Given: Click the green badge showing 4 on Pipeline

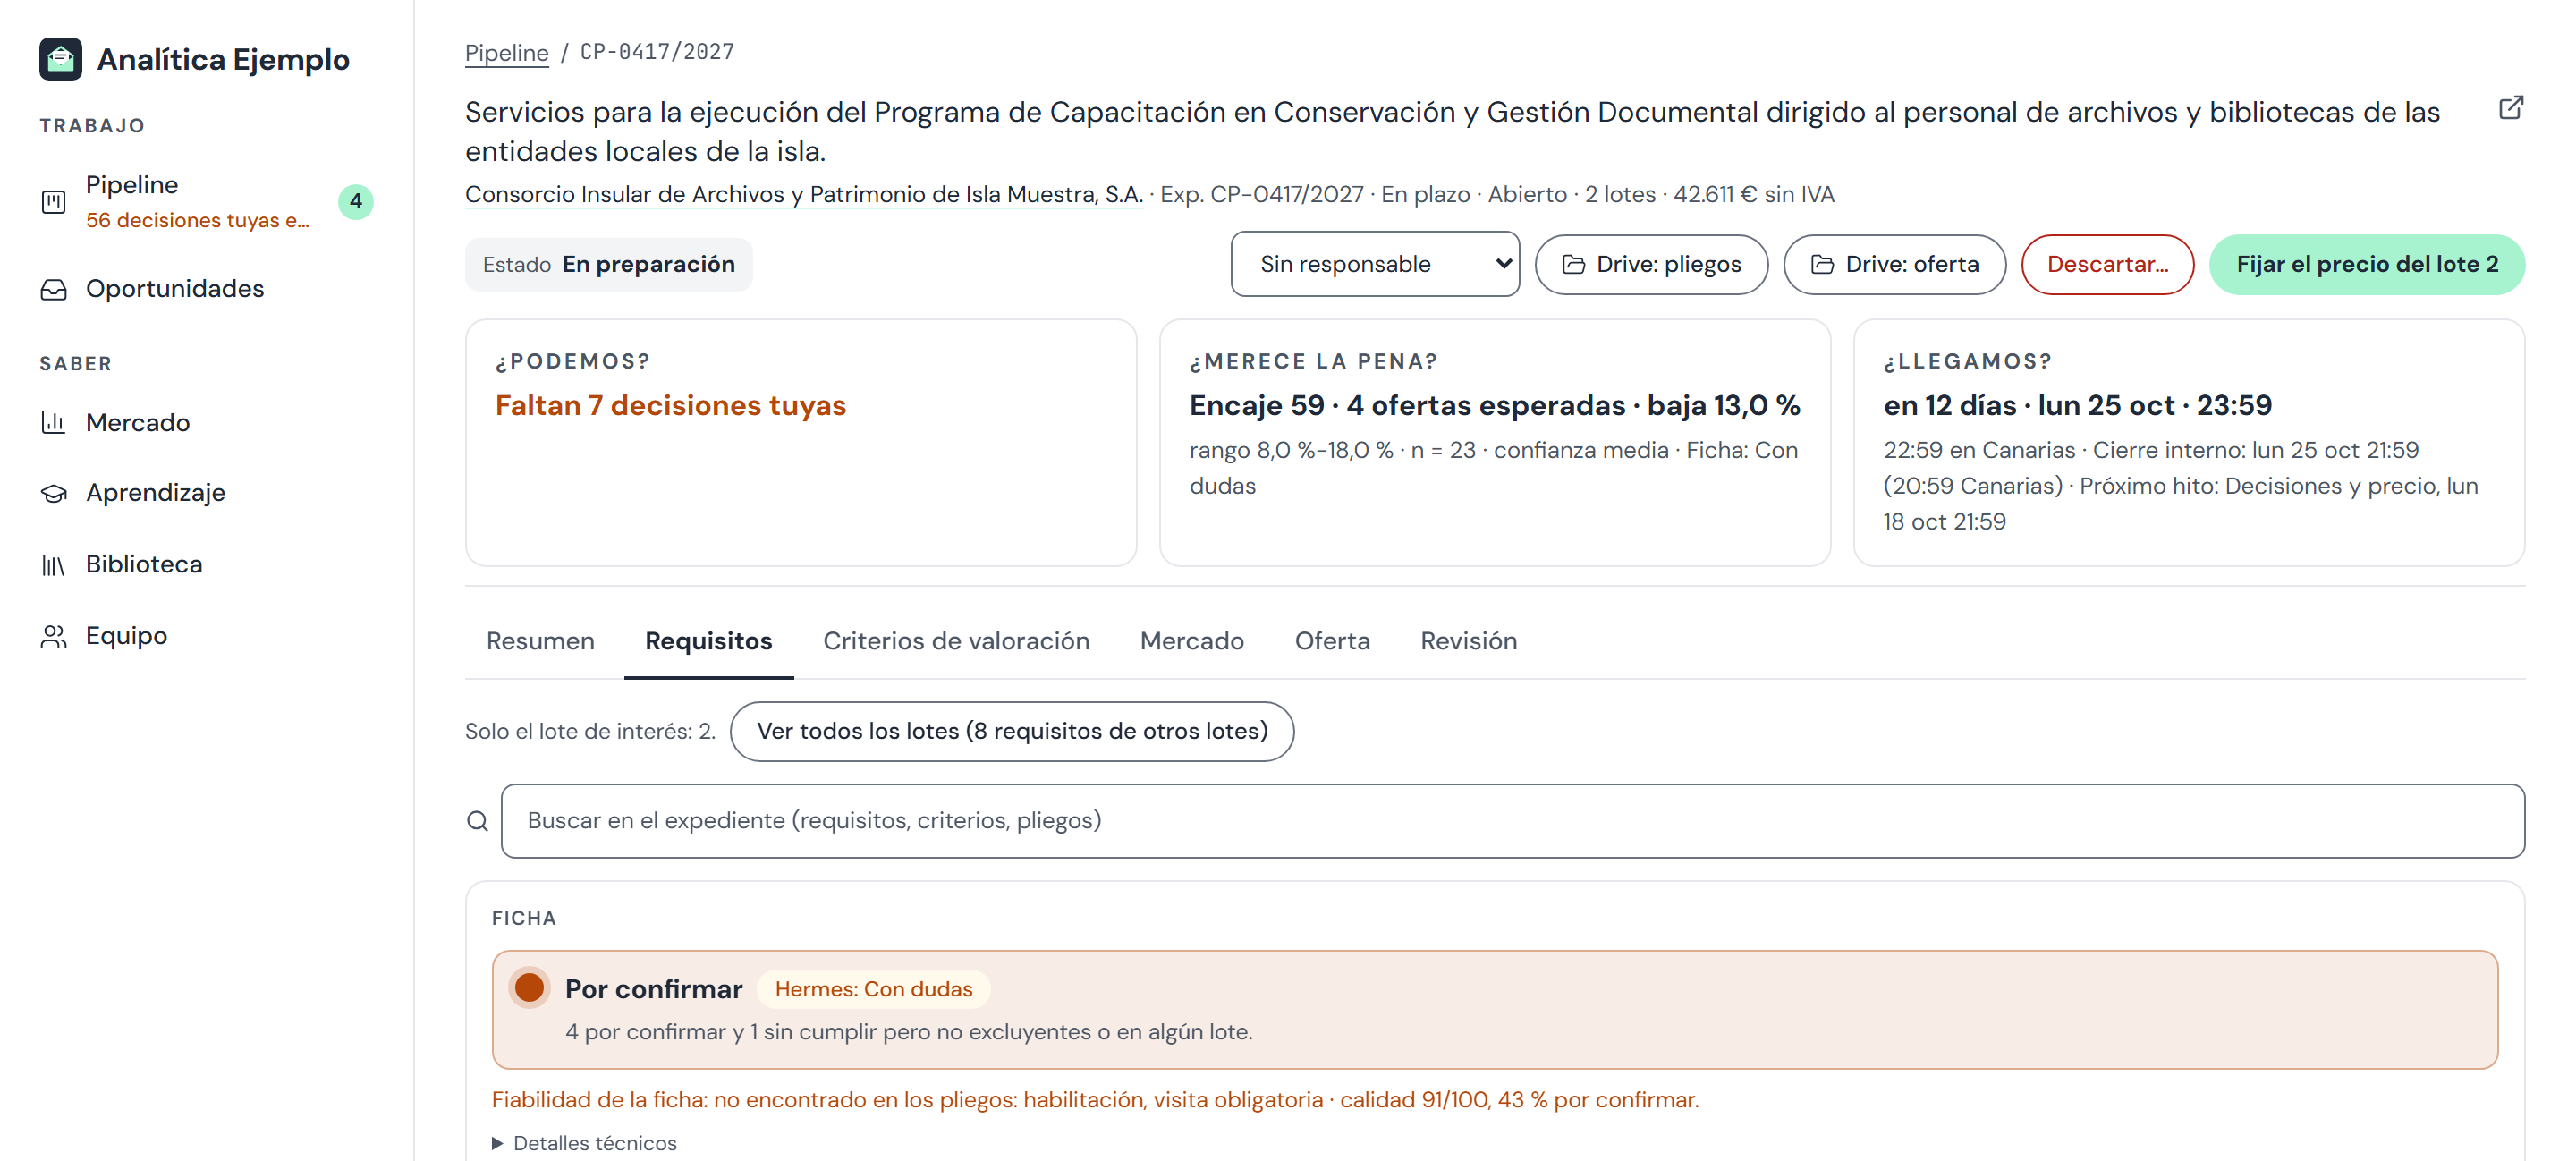Looking at the screenshot, I should point(355,201).
